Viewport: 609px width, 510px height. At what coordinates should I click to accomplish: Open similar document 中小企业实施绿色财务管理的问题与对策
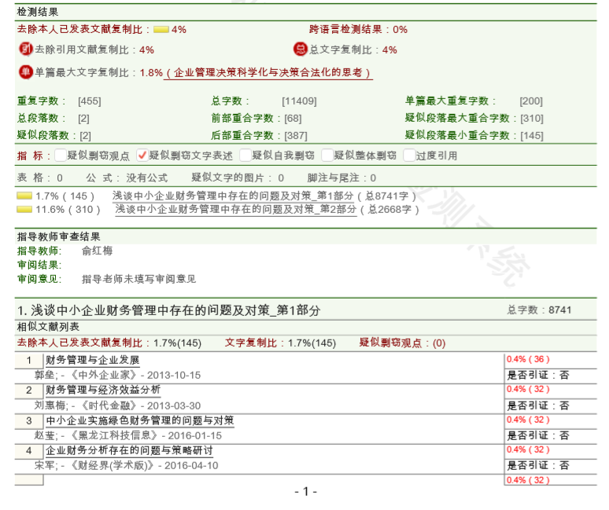click(140, 420)
